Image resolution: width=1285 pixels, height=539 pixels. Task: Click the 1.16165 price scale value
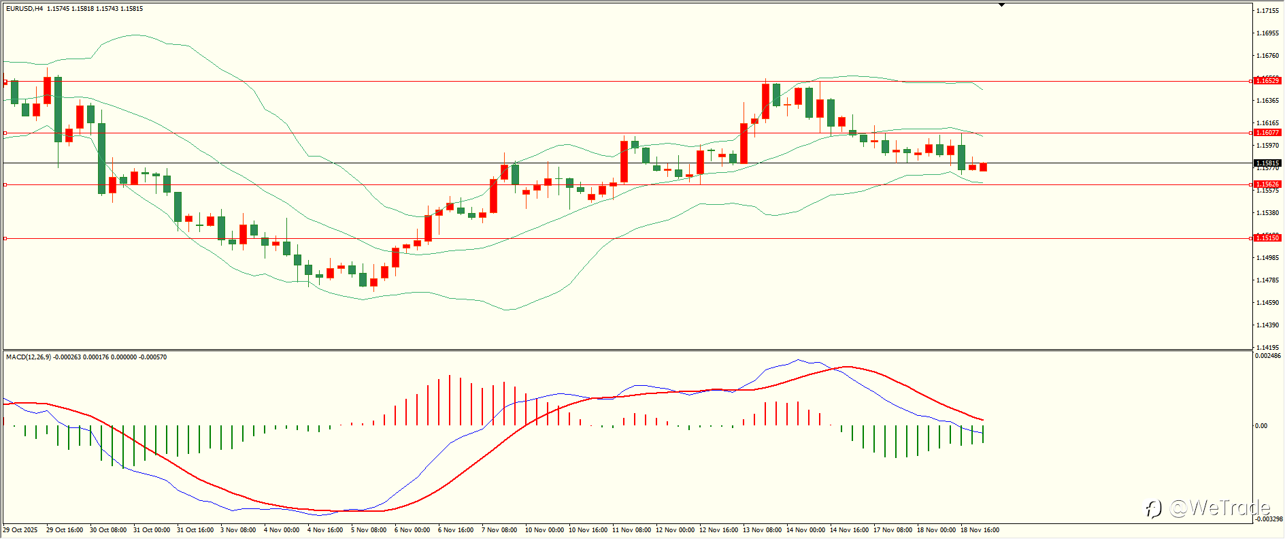pyautogui.click(x=1267, y=123)
